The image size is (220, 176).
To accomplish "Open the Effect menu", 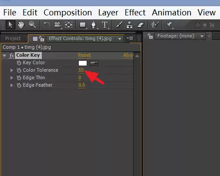I will point(135,13).
